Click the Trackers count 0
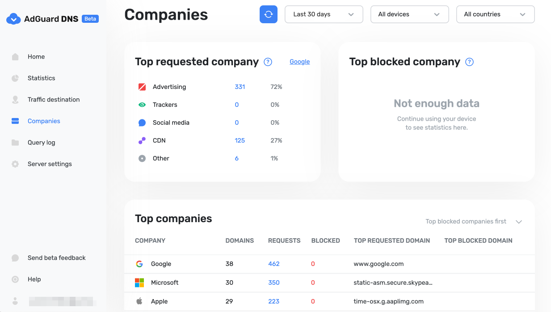Image resolution: width=551 pixels, height=312 pixels. coord(237,105)
